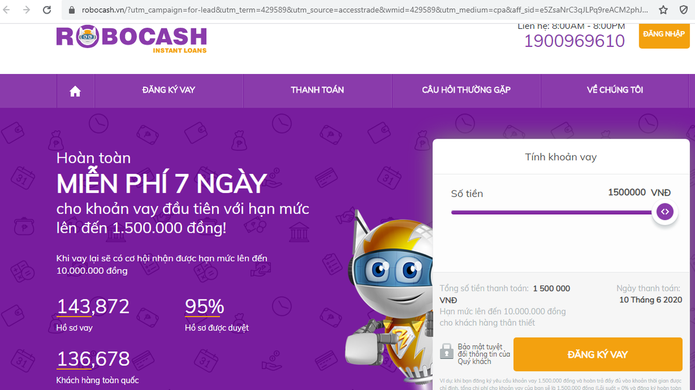The height and width of the screenshot is (390, 695).
Task: Click the browser page reload icon
Action: click(46, 9)
